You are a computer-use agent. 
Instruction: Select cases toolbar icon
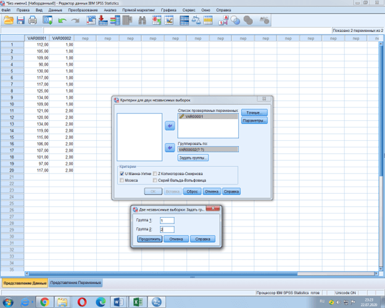click(x=208, y=20)
